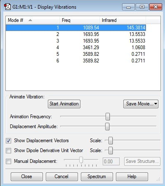This screenshot has height=186, width=165.
Task: Click the Animation Frequency slider handle
Action: (x=108, y=117)
